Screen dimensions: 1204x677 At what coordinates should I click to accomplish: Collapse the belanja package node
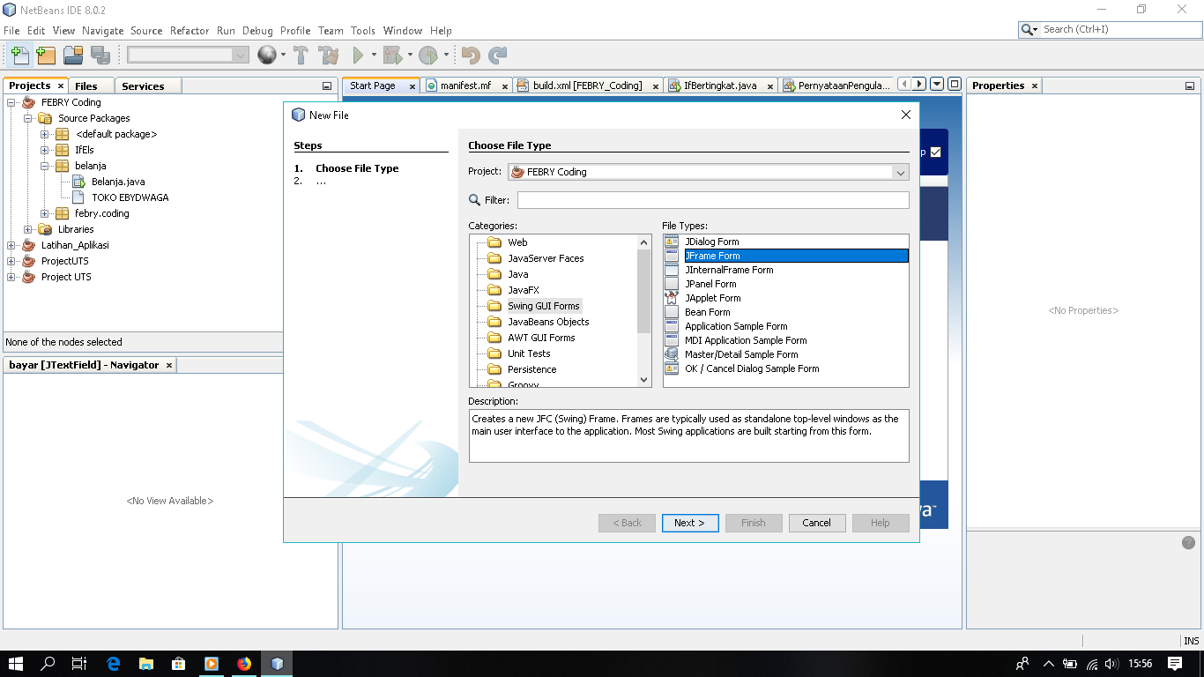[42, 166]
